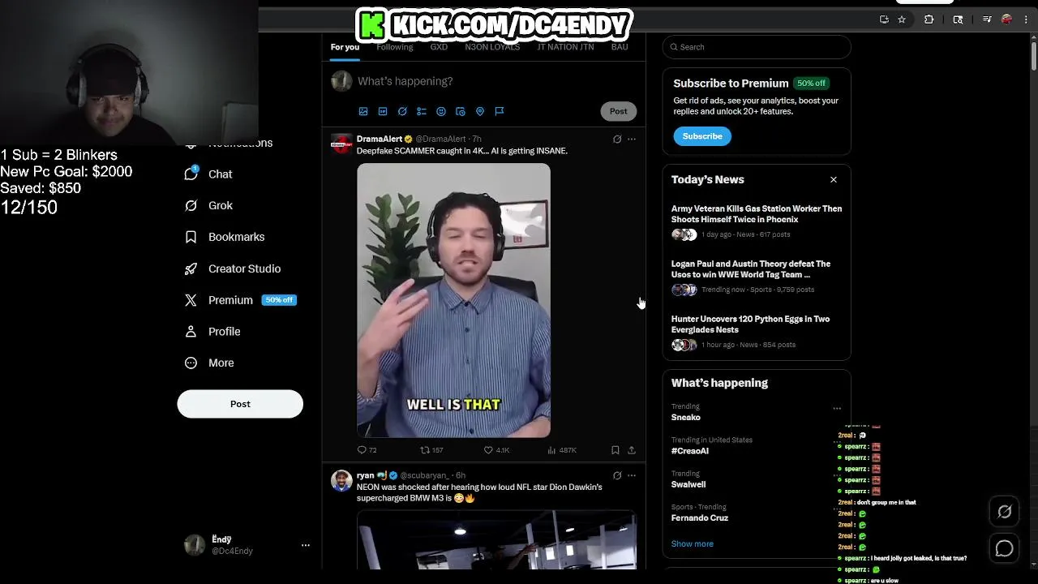Image resolution: width=1038 pixels, height=584 pixels.
Task: Open floating Grok button
Action: point(1005,511)
